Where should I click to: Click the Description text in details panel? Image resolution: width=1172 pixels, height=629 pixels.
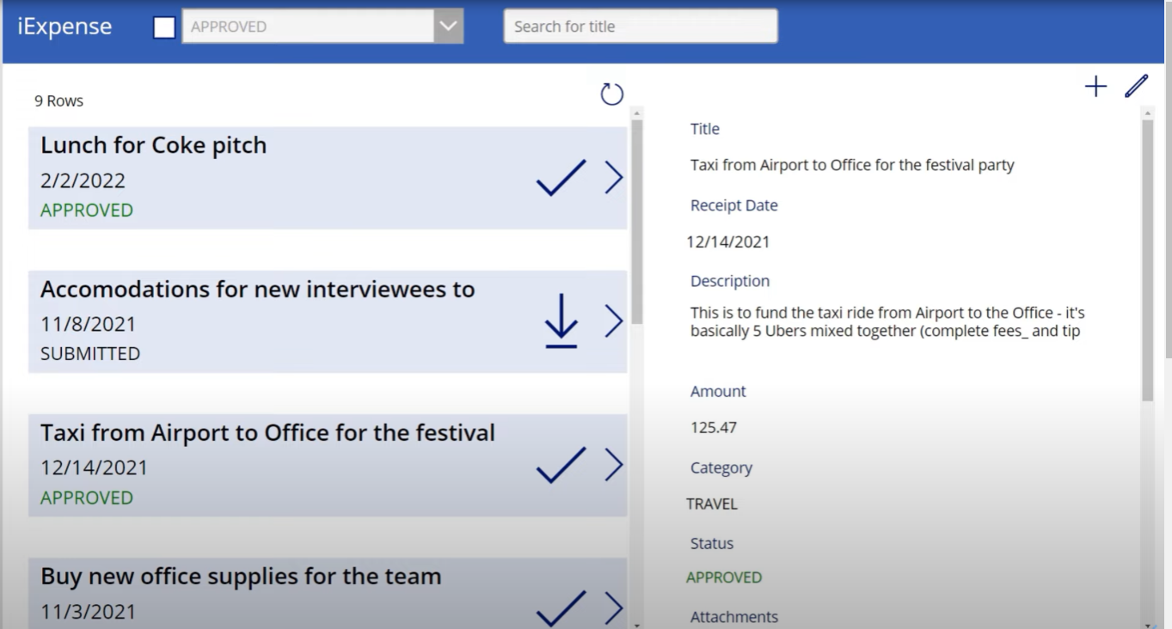[887, 322]
